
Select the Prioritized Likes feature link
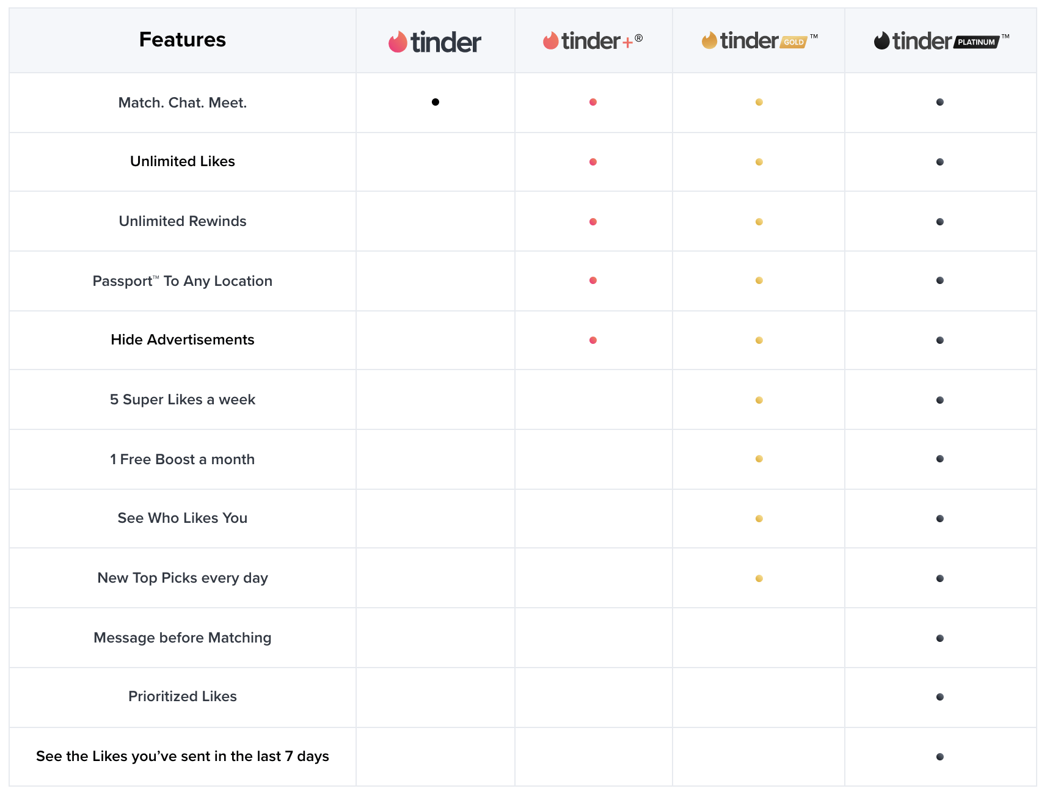pos(182,696)
